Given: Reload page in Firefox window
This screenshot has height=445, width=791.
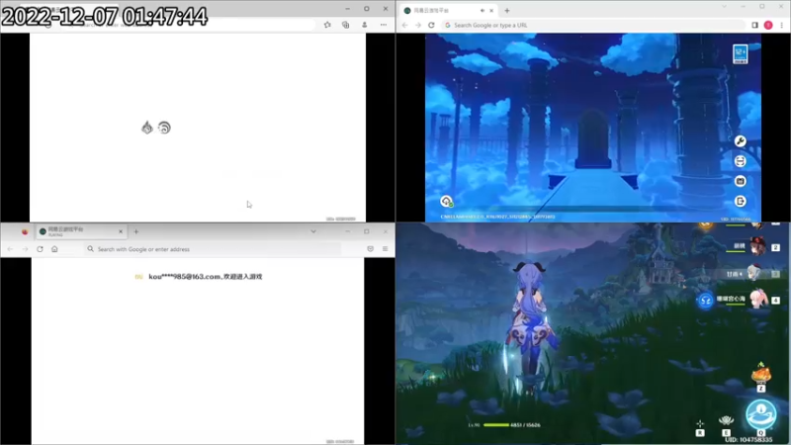Looking at the screenshot, I should (x=40, y=249).
